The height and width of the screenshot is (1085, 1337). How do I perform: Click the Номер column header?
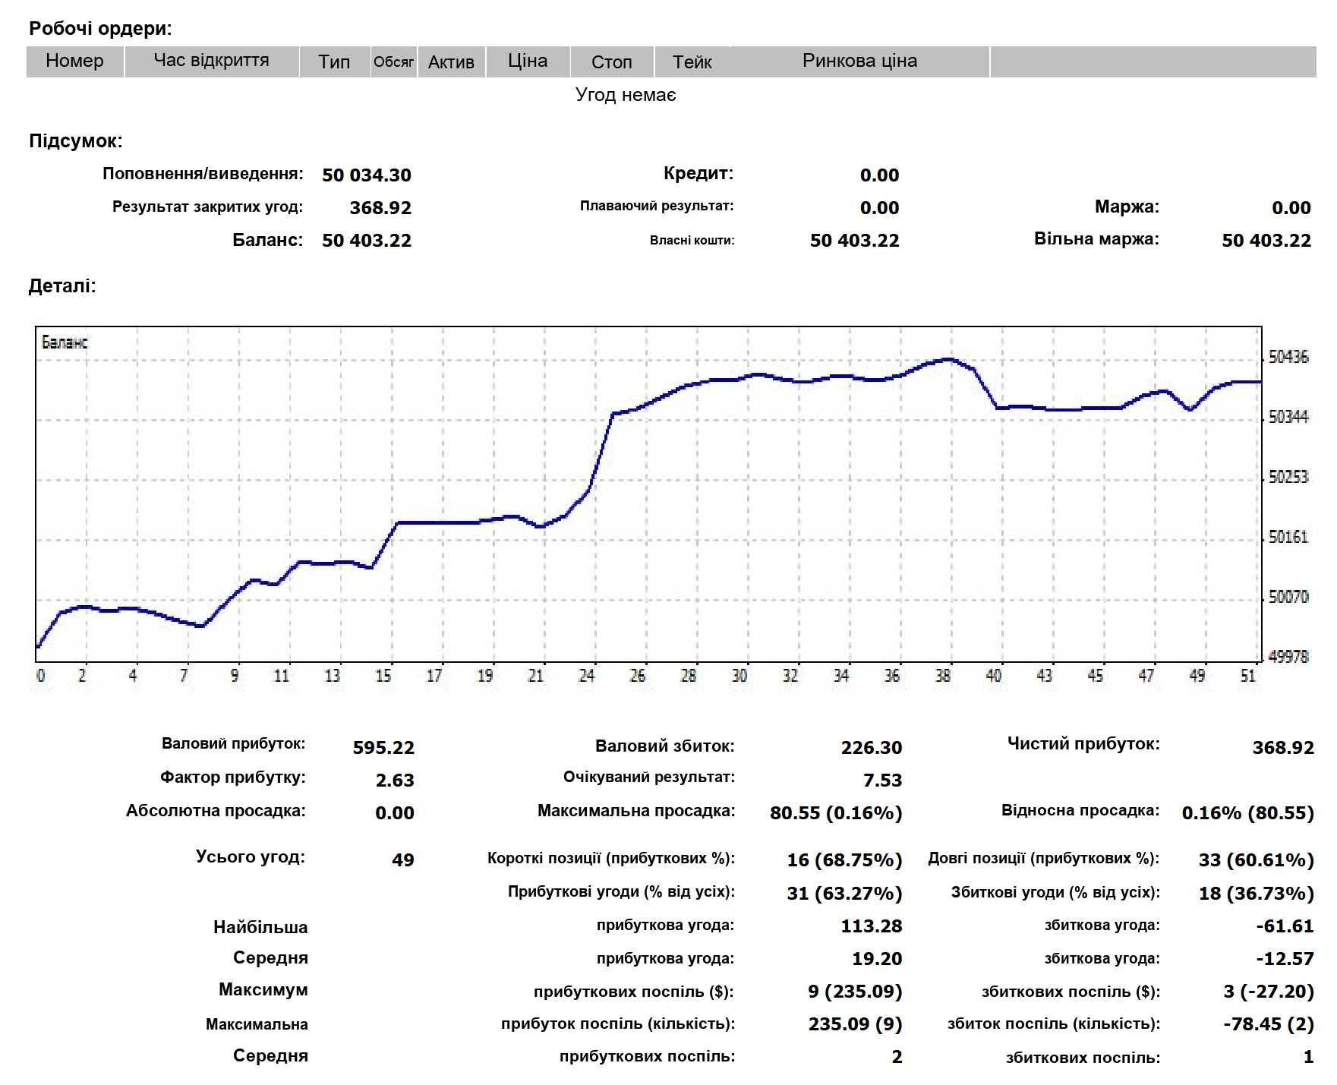(74, 62)
